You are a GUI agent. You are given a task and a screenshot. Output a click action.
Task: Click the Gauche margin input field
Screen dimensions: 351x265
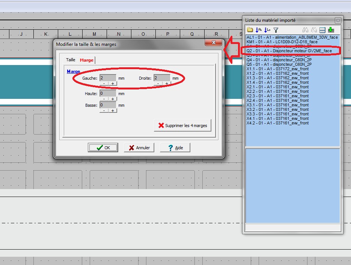pyautogui.click(x=108, y=78)
